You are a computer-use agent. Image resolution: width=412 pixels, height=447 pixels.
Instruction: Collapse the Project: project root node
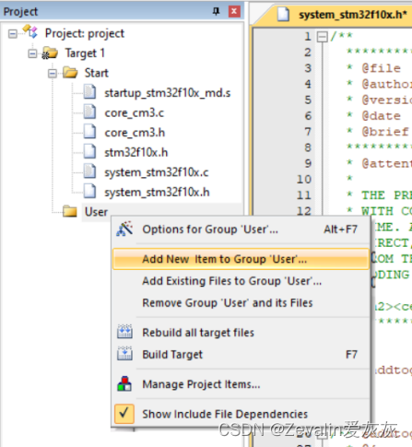pyautogui.click(x=13, y=33)
